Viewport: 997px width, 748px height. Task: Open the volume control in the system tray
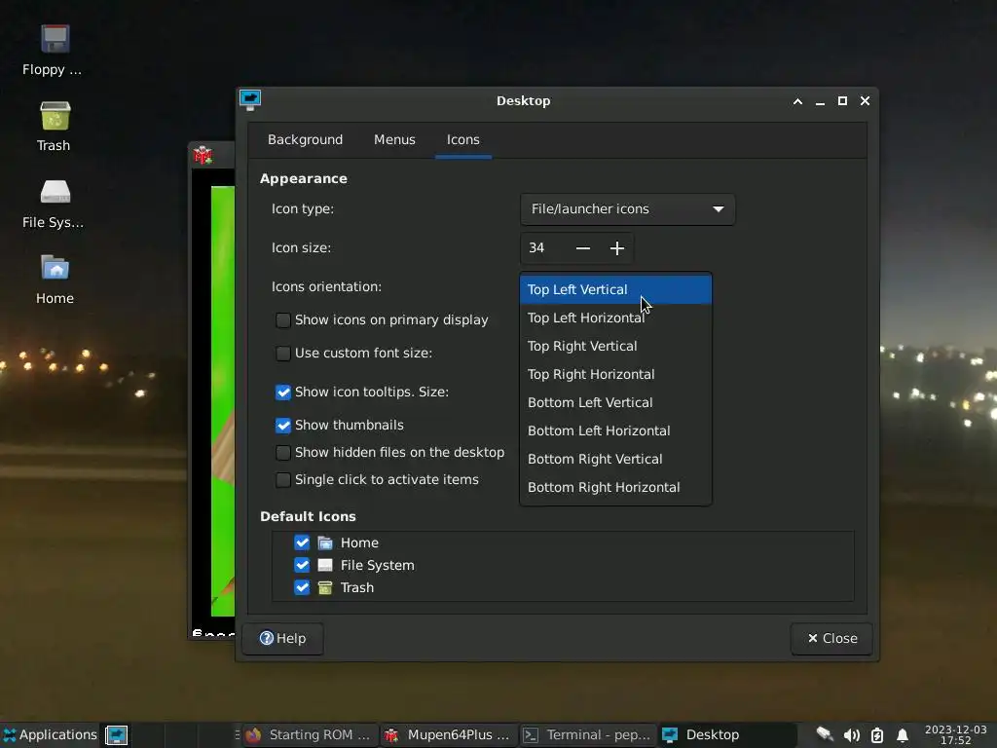pyautogui.click(x=851, y=735)
